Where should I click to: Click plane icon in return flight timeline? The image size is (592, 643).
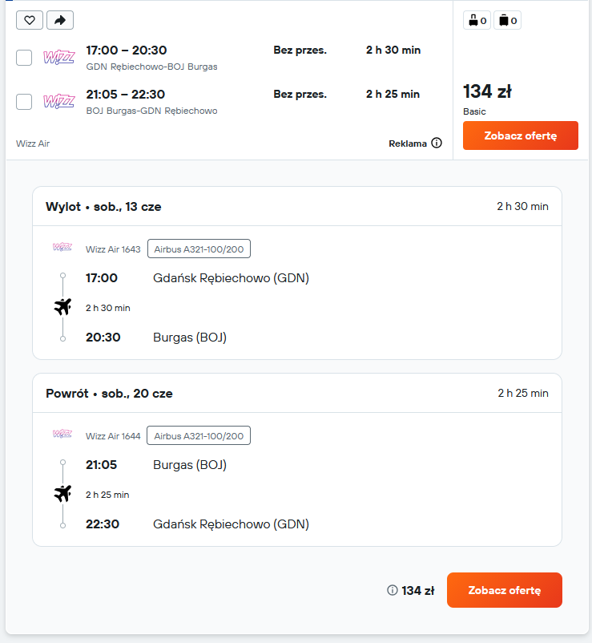[62, 493]
